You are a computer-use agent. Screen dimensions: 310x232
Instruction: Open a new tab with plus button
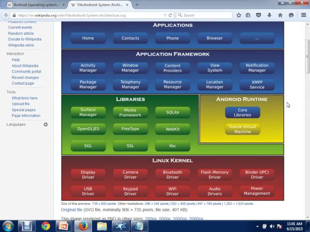(137, 5)
